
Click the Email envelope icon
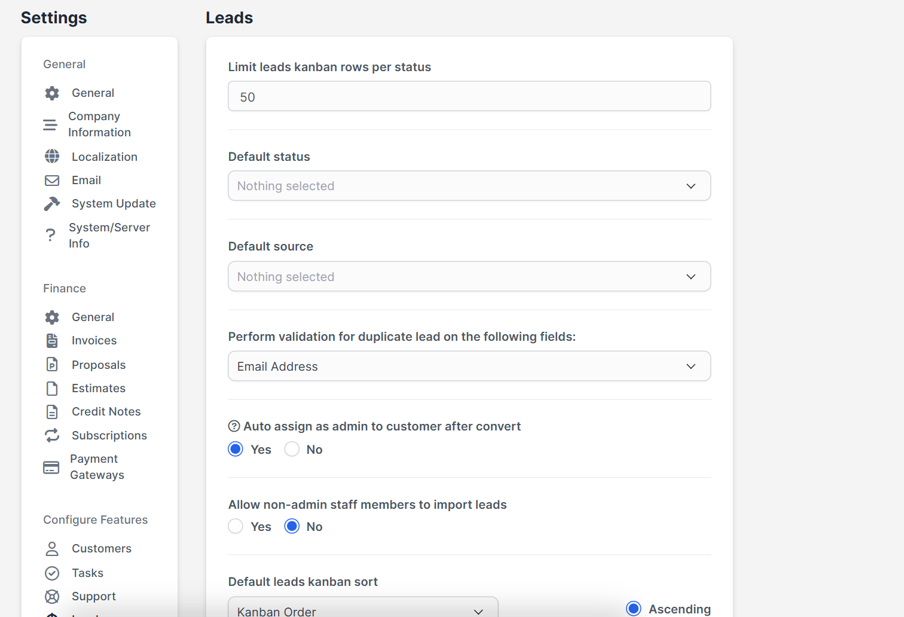(52, 181)
